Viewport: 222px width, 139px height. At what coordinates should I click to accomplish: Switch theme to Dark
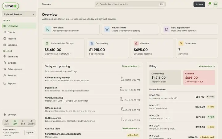tap(23, 122)
